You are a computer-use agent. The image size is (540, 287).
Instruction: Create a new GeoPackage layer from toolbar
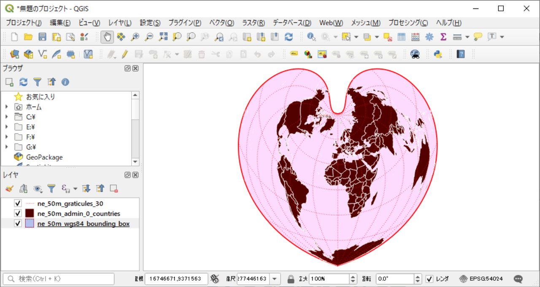[29, 54]
